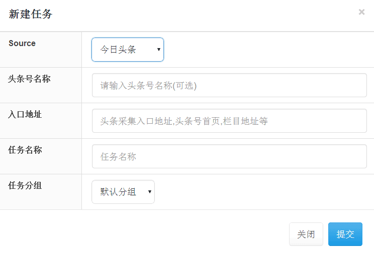Click the 默认分组 text in the group selector
This screenshot has width=374, height=257.
click(x=118, y=192)
